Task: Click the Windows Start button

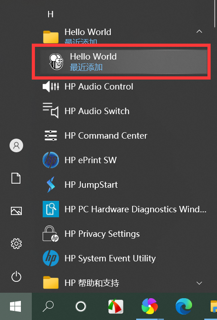Action: pyautogui.click(x=16, y=306)
